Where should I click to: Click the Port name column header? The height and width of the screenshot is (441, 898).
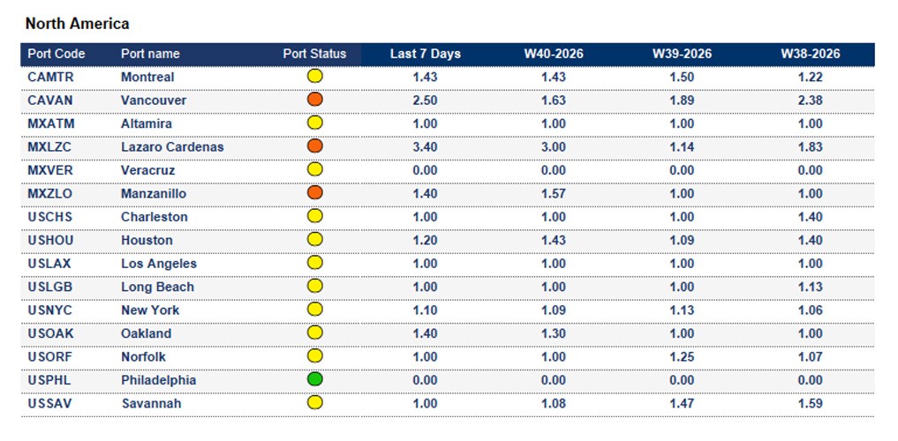click(150, 54)
